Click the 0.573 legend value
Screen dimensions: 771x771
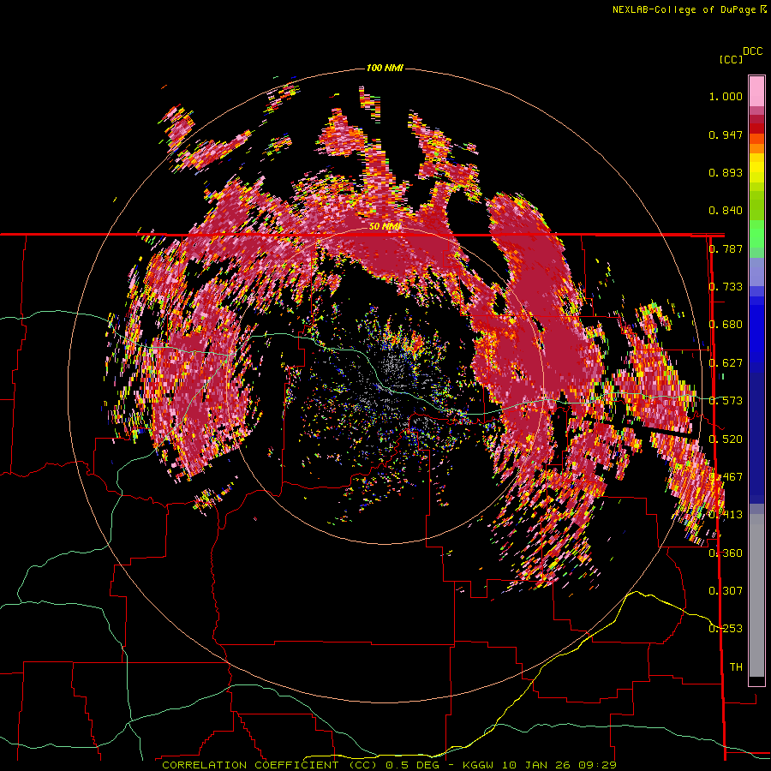(726, 401)
